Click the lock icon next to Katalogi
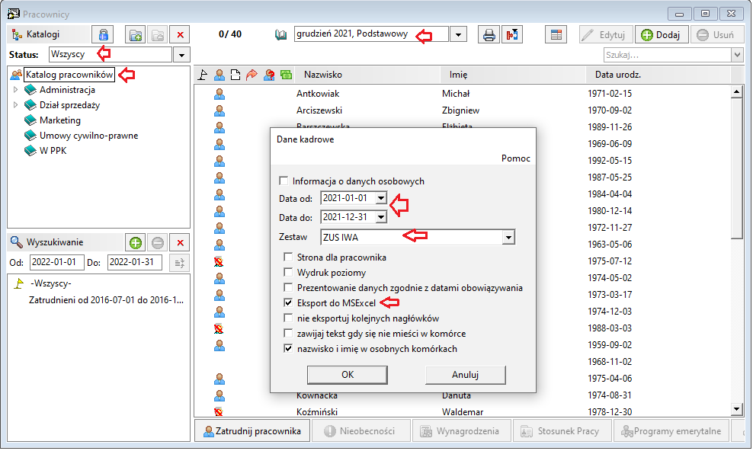The width and height of the screenshot is (753, 451). tap(103, 34)
